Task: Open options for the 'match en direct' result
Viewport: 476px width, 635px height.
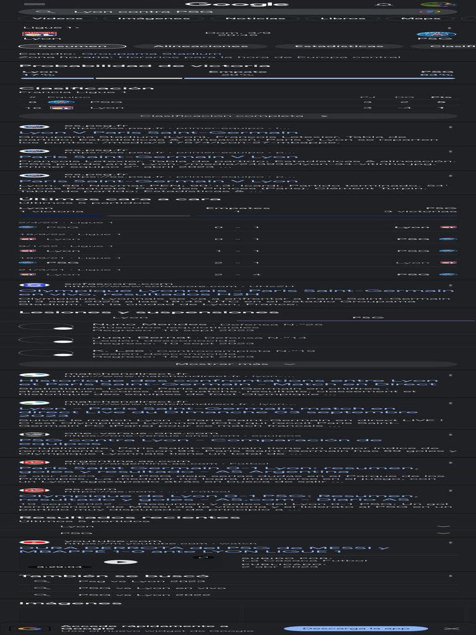Action: click(451, 403)
